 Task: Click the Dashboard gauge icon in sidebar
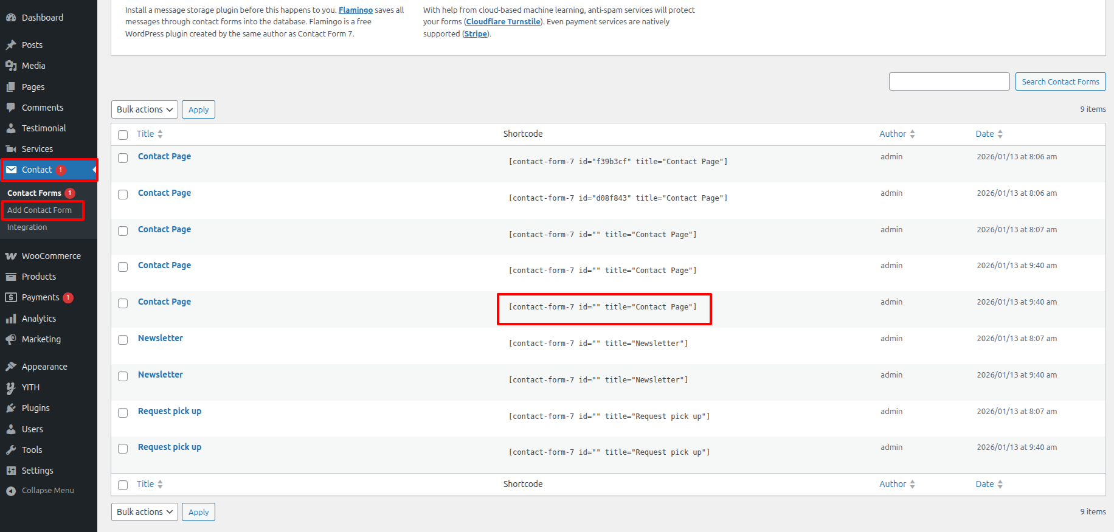point(11,18)
